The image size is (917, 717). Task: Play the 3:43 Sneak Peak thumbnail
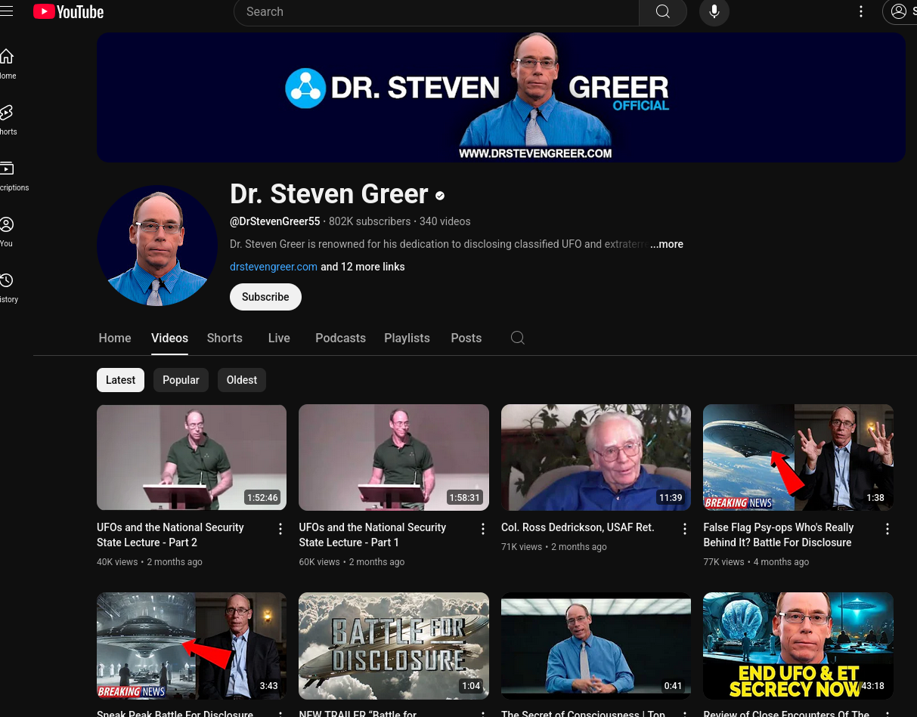(191, 646)
